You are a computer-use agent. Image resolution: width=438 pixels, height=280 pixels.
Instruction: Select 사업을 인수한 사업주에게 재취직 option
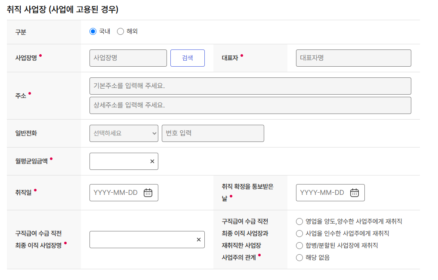click(x=299, y=234)
